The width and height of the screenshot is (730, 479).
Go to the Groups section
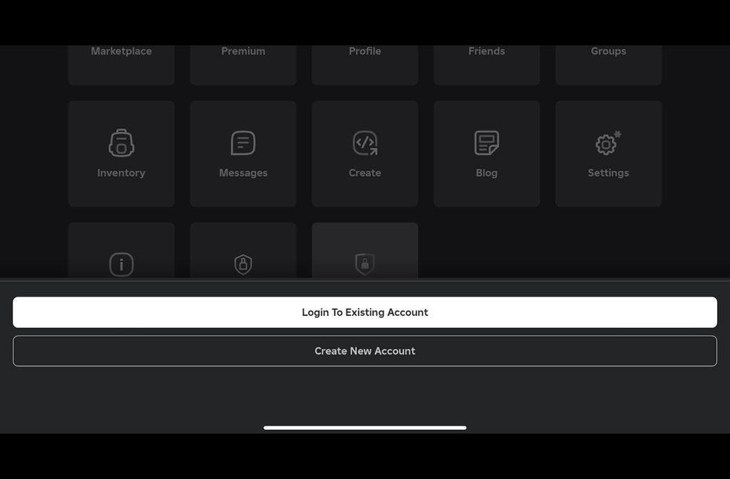(x=608, y=61)
